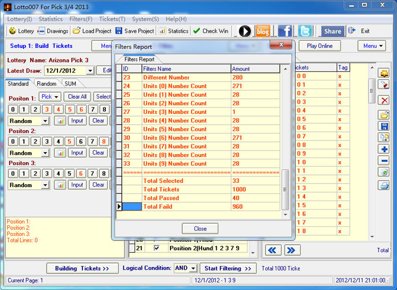The width and height of the screenshot is (397, 290).
Task: Open the Menu dropdown at top right
Action: [x=372, y=46]
